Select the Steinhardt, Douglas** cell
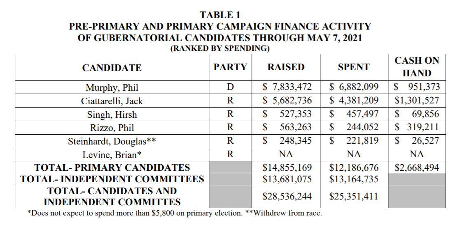 click(x=112, y=141)
